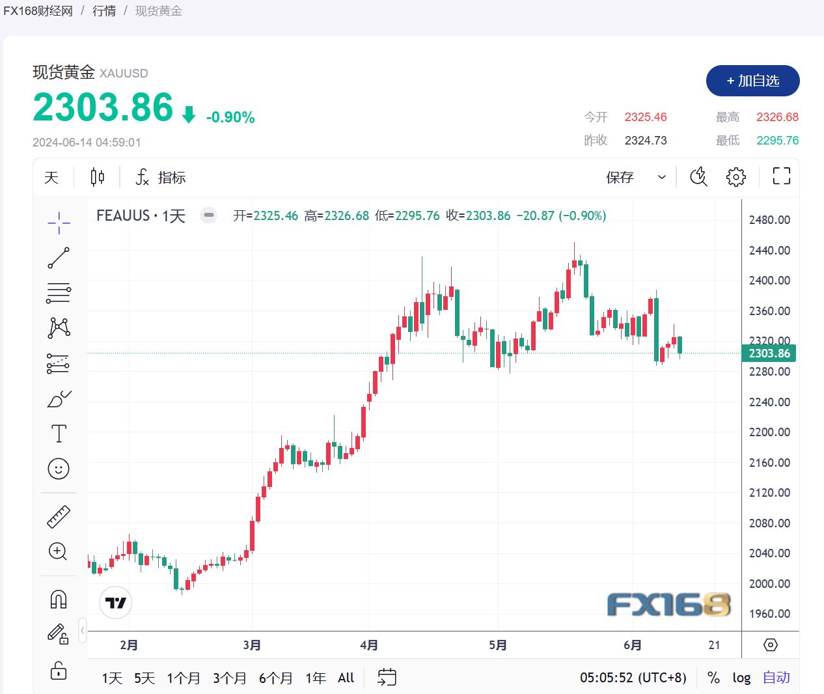Select the measure ruler tool
The image size is (824, 694).
click(x=59, y=516)
